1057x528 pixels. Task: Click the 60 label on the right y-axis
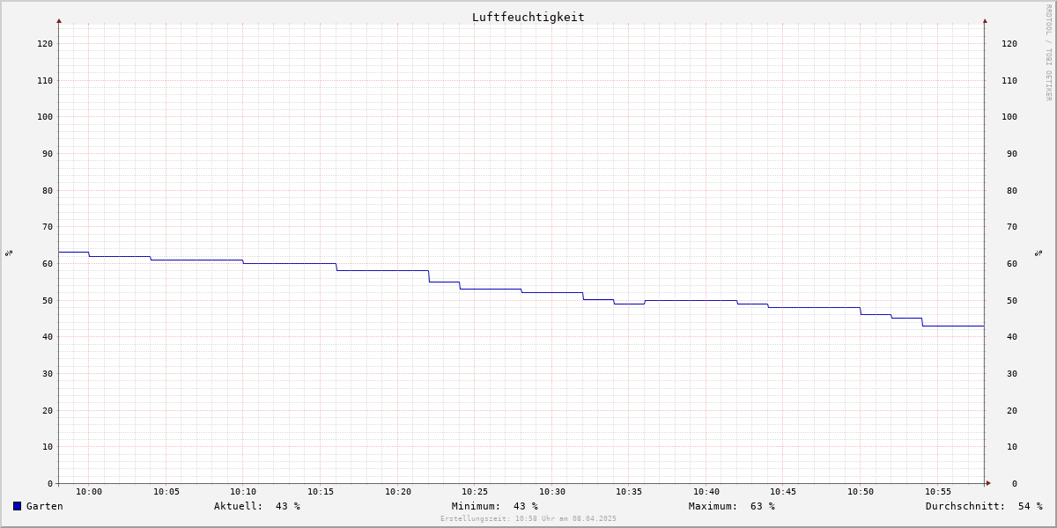point(1012,263)
